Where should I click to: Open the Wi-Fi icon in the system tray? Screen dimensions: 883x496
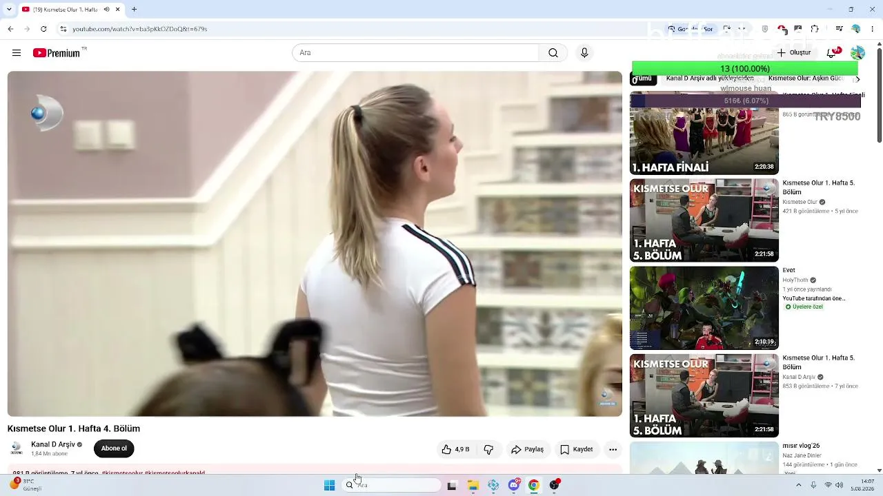(828, 485)
